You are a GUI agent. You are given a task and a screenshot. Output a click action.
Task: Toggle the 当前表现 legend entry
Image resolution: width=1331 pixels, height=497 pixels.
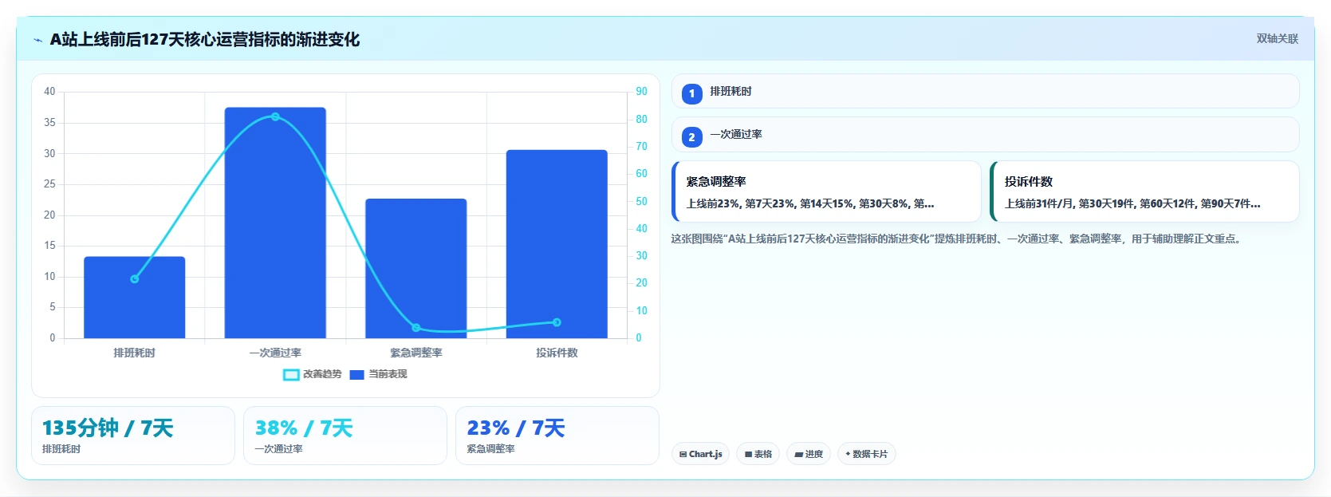pyautogui.click(x=379, y=374)
